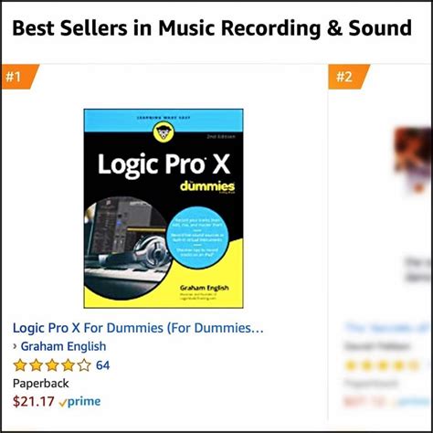Click the Best Sellers in Music Recording heading
This screenshot has height=433, width=433.
point(212,28)
